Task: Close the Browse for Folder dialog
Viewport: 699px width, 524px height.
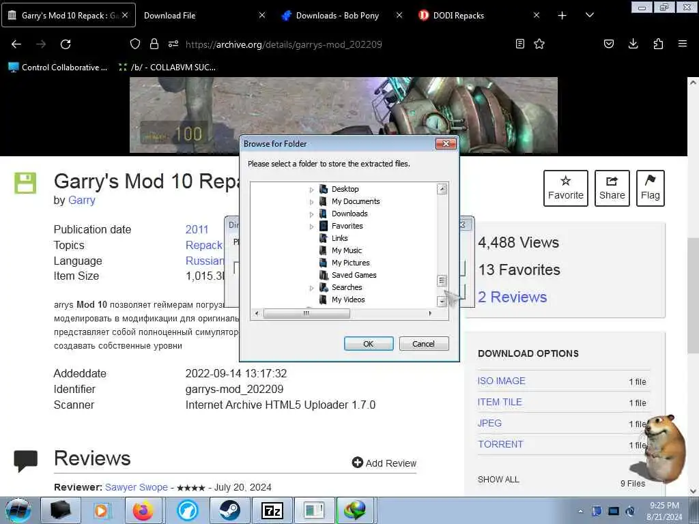Action: [445, 143]
